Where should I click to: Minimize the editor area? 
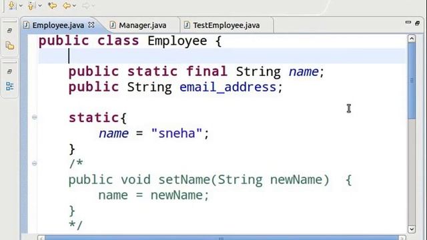click(408, 23)
